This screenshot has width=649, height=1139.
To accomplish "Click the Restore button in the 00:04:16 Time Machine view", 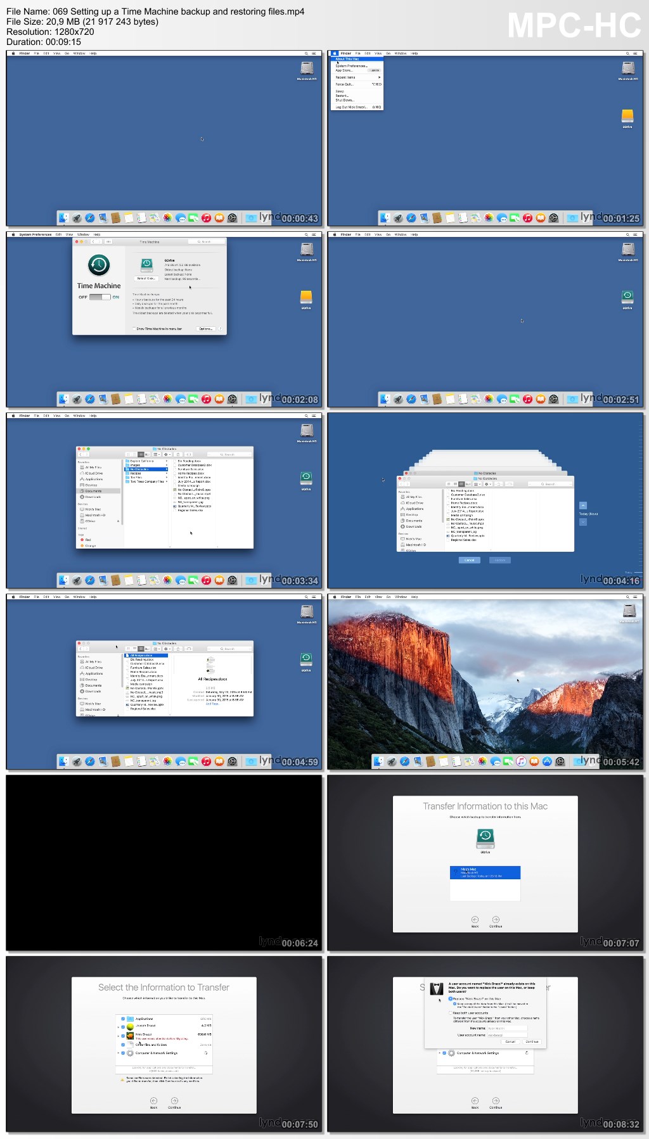I will [500, 560].
